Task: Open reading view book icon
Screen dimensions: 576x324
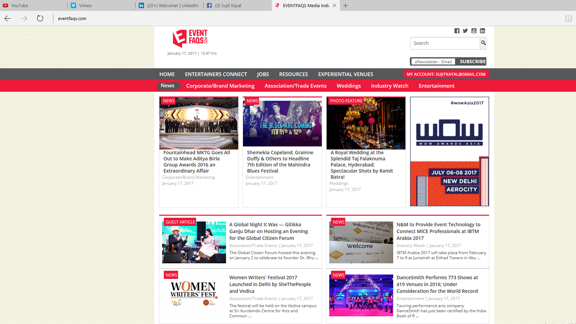Action: [568, 19]
